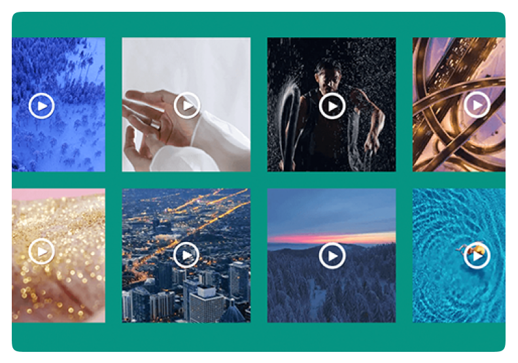The height and width of the screenshot is (363, 518).
Task: Play the blue snowy forest aerial video
Action: click(x=41, y=106)
